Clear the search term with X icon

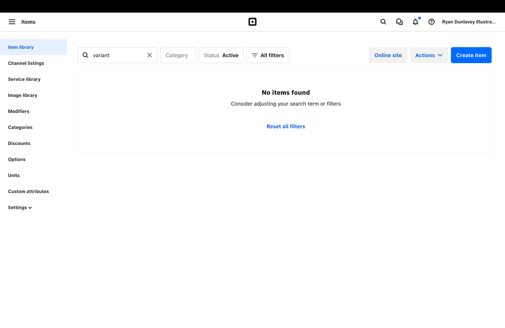(x=150, y=55)
